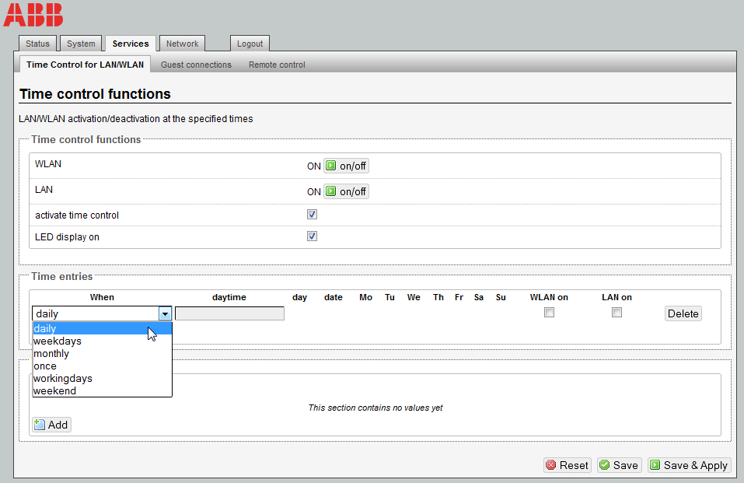Choose weekend from the When list
The height and width of the screenshot is (483, 744).
[102, 391]
